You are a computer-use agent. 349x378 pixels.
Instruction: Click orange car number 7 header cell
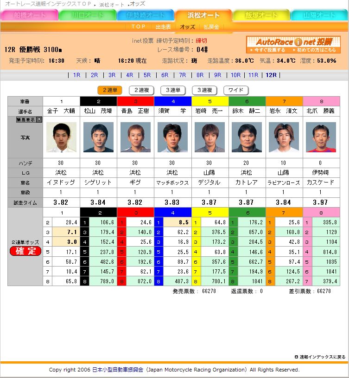284,101
